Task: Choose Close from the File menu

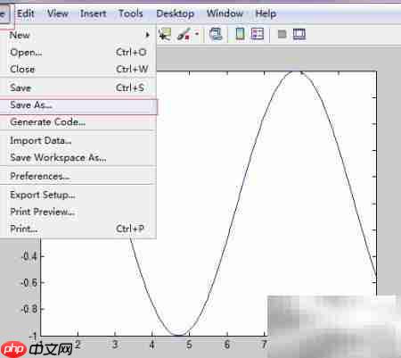Action: coord(78,69)
